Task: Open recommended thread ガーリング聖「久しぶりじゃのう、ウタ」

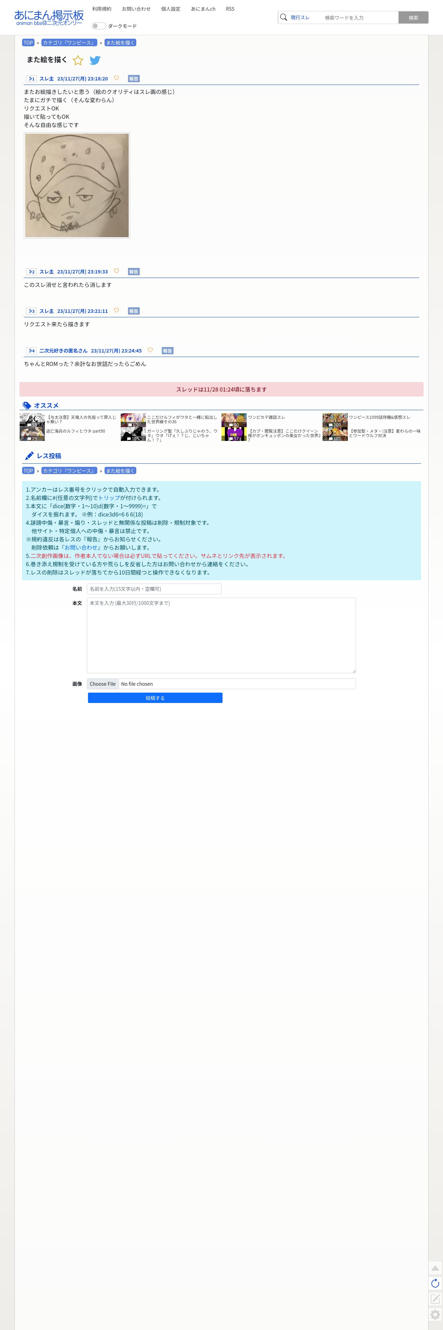Action: pyautogui.click(x=182, y=435)
